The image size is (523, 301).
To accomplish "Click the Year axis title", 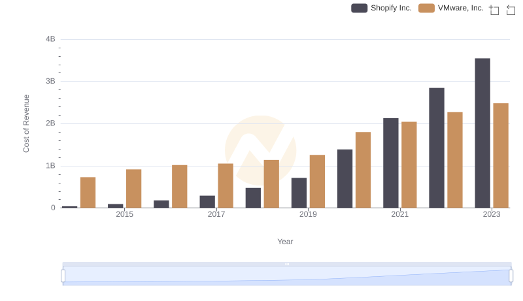I will [x=285, y=242].
